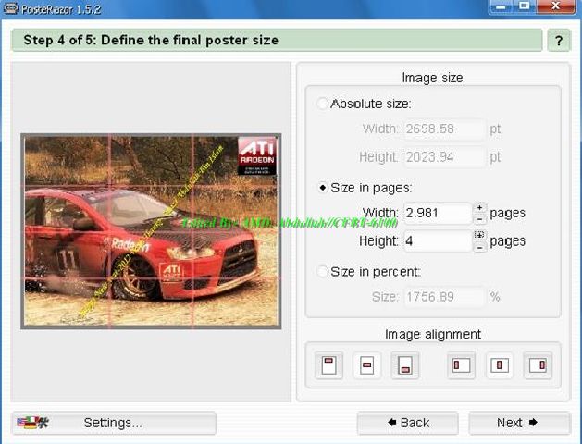
Task: Increase pages Height with plus stepper
Action: 479,236
